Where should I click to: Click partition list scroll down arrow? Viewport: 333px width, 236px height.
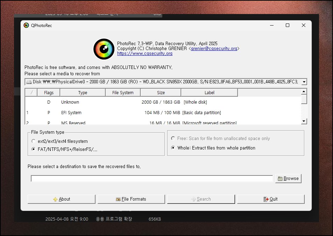[304, 121]
